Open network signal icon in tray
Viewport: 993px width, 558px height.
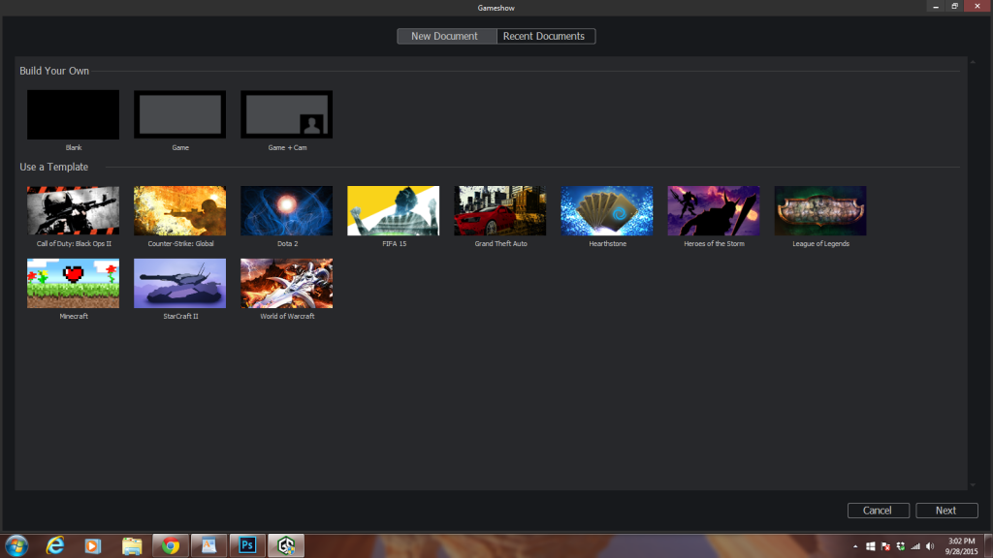pos(915,546)
